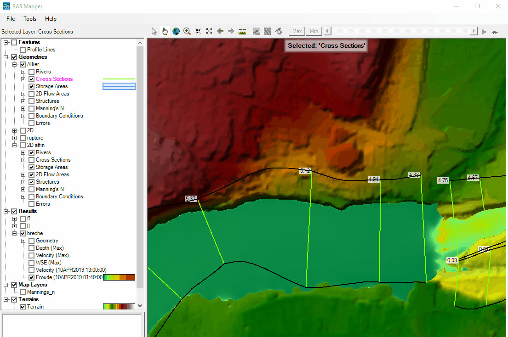The width and height of the screenshot is (508, 337).
Task: Expand the 2D Flow Areas under Allier
Action: click(23, 94)
